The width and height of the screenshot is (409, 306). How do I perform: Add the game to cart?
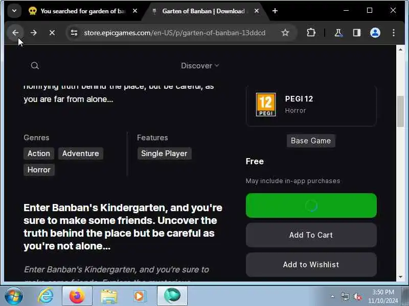coord(311,235)
